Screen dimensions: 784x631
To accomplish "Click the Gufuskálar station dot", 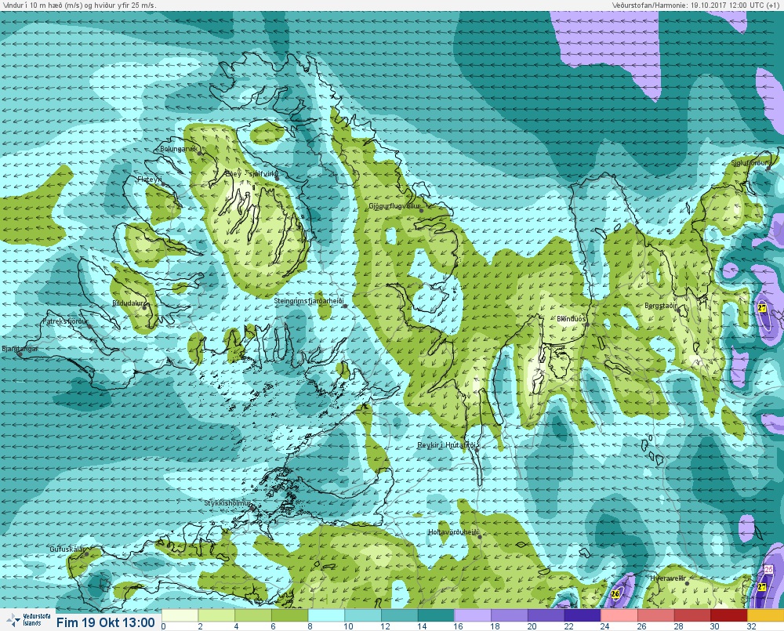I will coord(86,554).
